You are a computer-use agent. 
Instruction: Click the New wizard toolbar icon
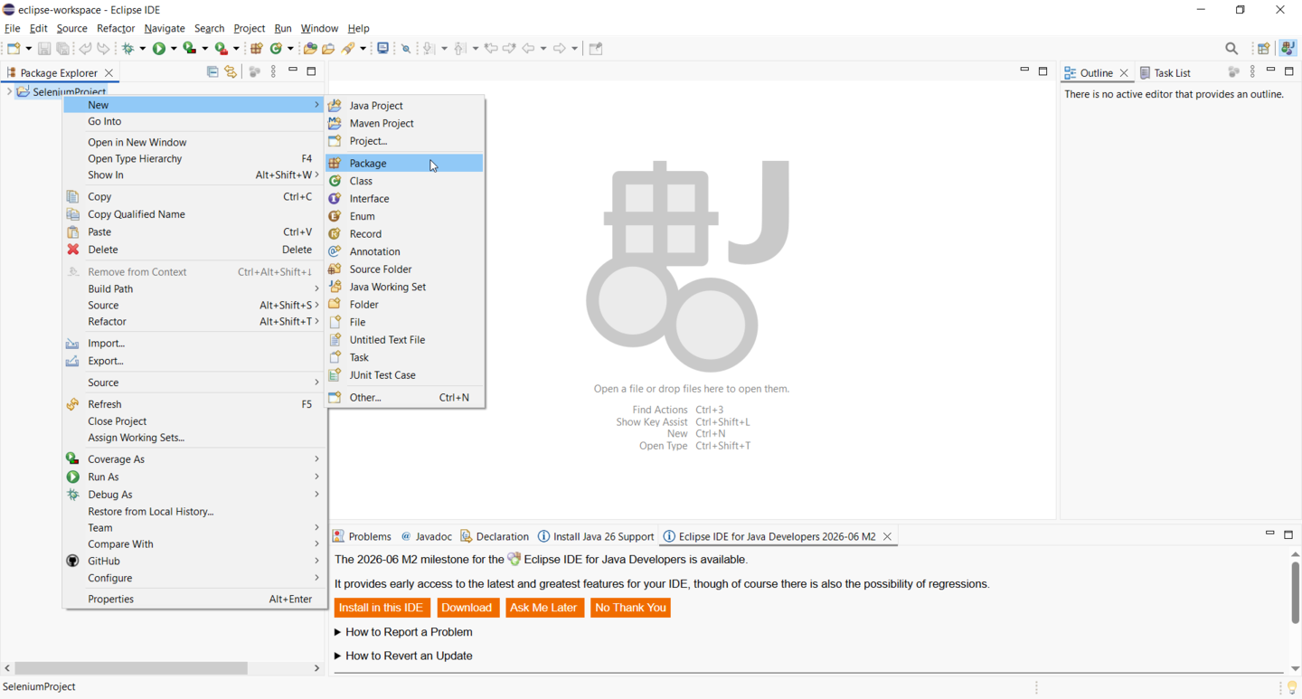pyautogui.click(x=14, y=49)
